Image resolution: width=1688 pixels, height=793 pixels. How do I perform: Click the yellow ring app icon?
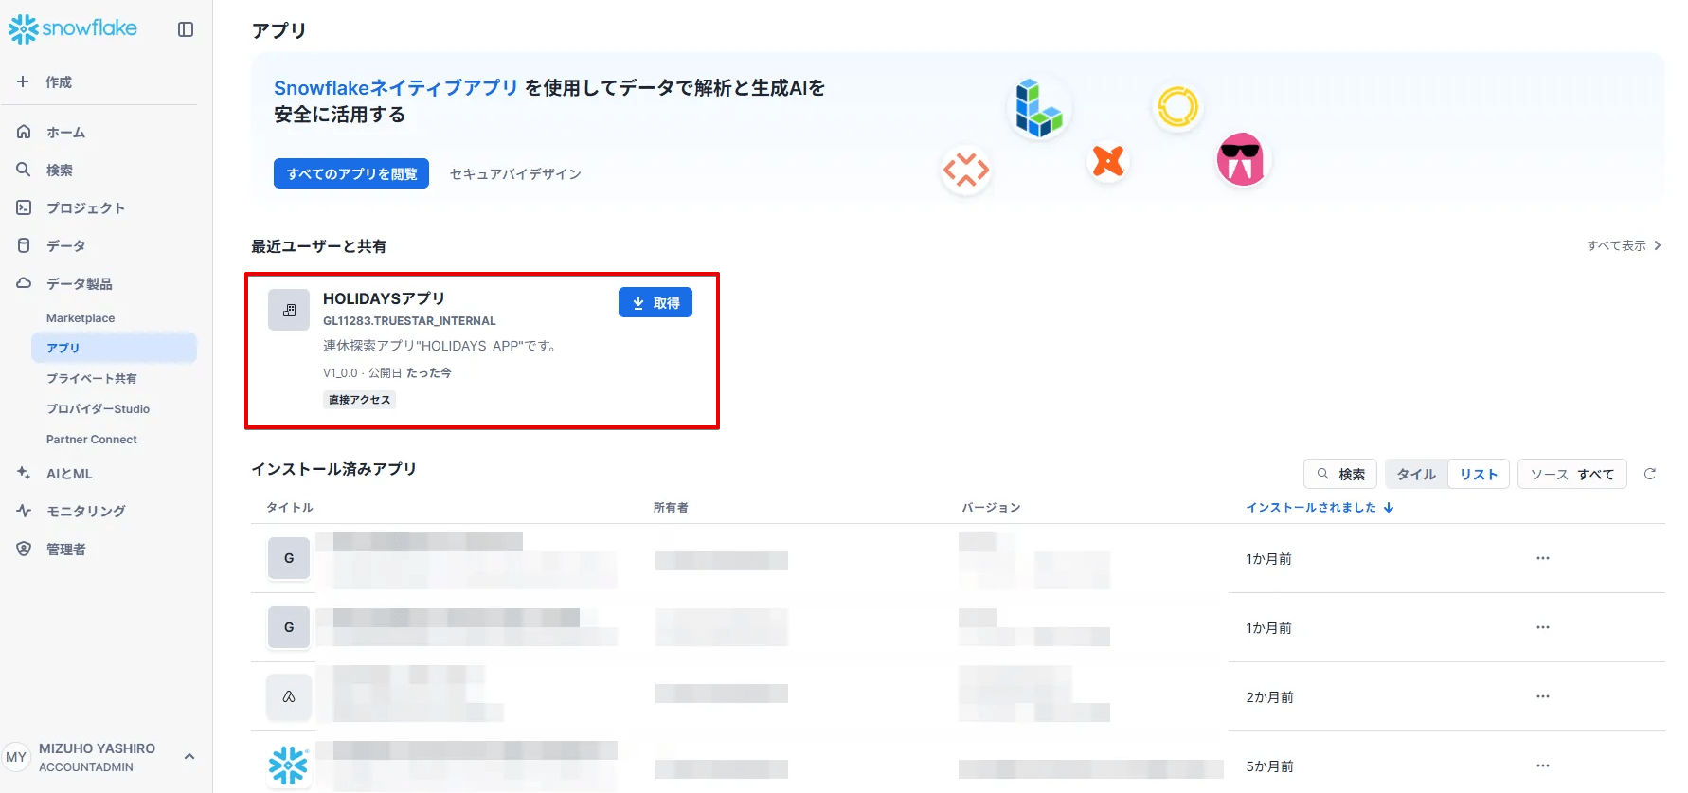click(x=1177, y=106)
